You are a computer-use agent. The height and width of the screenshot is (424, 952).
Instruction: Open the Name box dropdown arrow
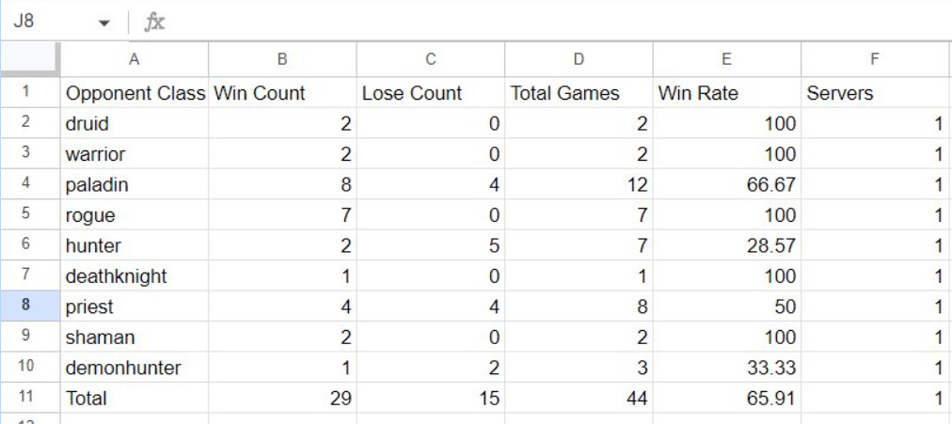(x=104, y=24)
